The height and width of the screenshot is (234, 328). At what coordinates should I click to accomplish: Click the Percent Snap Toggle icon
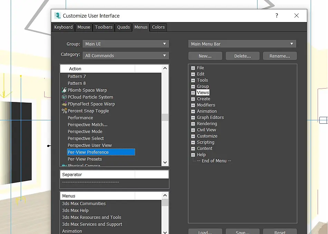click(x=64, y=111)
